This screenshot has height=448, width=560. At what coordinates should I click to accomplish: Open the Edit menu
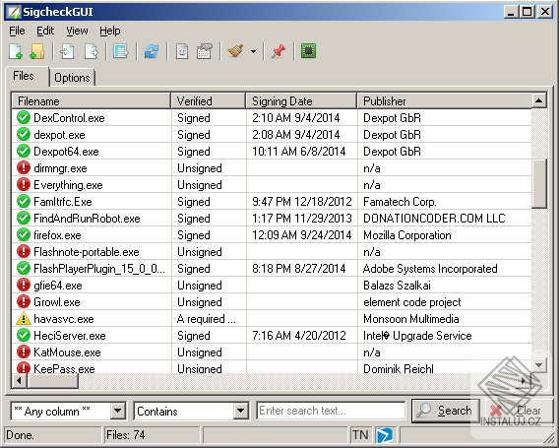45,31
